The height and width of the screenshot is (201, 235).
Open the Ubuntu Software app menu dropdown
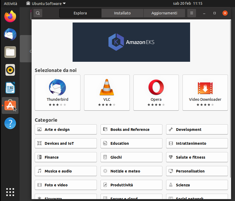[x=46, y=3]
